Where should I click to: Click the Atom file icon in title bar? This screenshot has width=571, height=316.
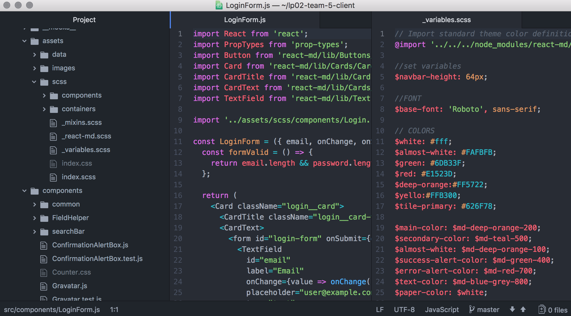219,5
